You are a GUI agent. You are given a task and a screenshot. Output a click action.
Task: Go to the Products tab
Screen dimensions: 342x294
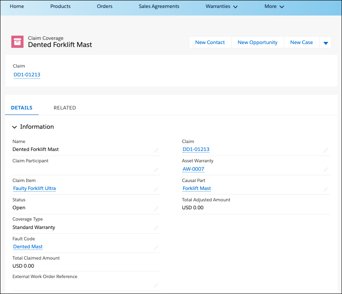tap(60, 6)
